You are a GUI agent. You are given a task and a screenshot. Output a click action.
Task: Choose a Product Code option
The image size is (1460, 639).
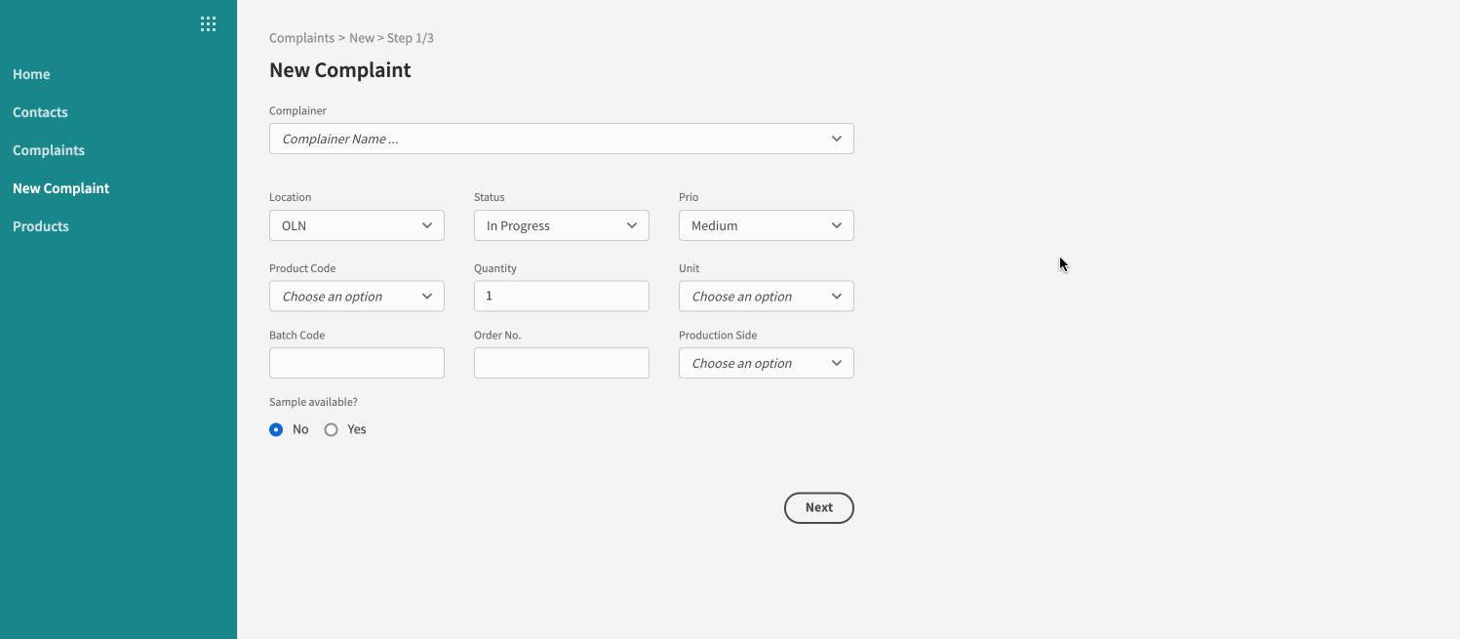click(356, 296)
